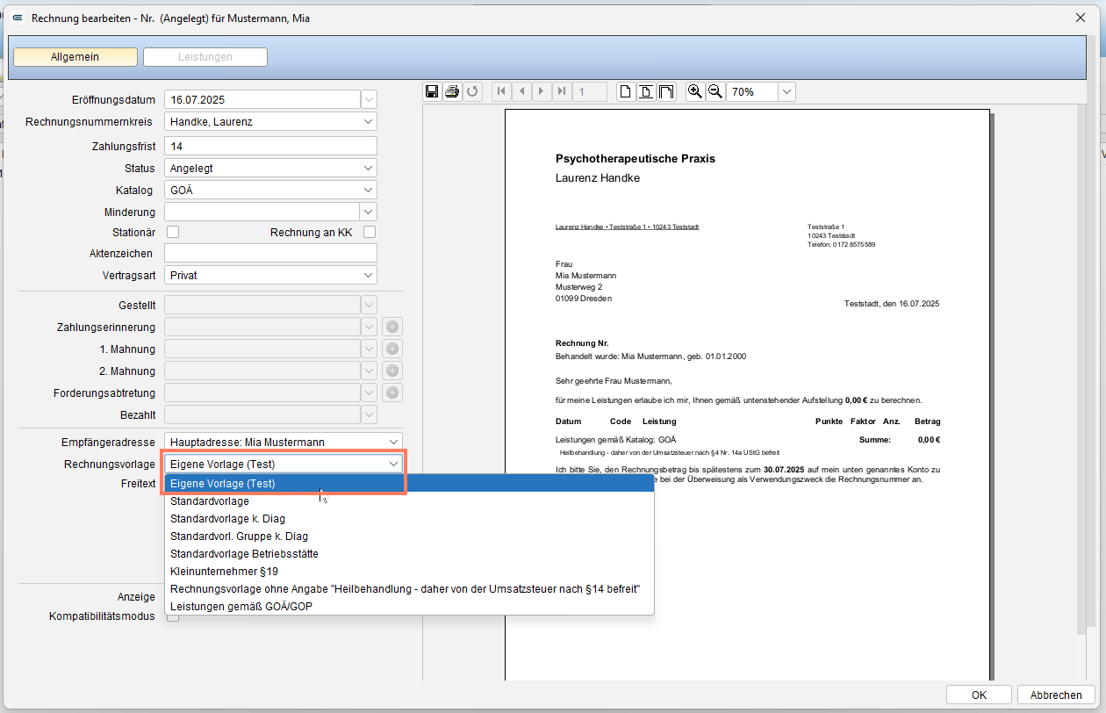Collapse the Rechnungsvorlage dropdown
The image size is (1106, 713).
point(394,464)
